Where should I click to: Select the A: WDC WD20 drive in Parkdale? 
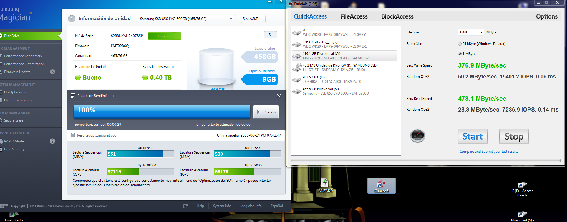pos(344,32)
